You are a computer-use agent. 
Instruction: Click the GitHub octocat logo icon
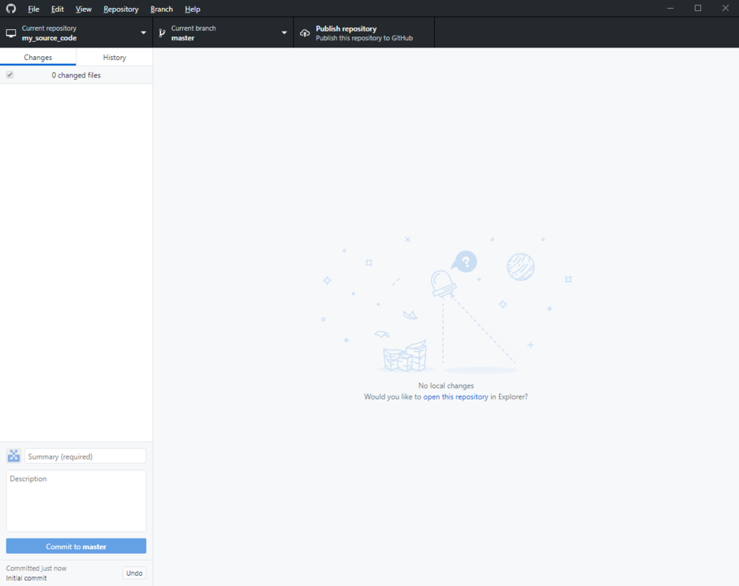pyautogui.click(x=10, y=9)
